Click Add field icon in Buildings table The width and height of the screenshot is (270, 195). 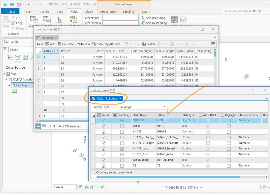pos(47,44)
